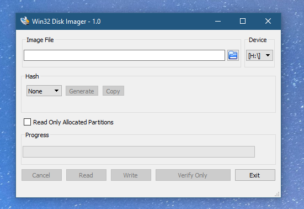Click the Progress bar
This screenshot has width=304, height=209.
point(138,151)
